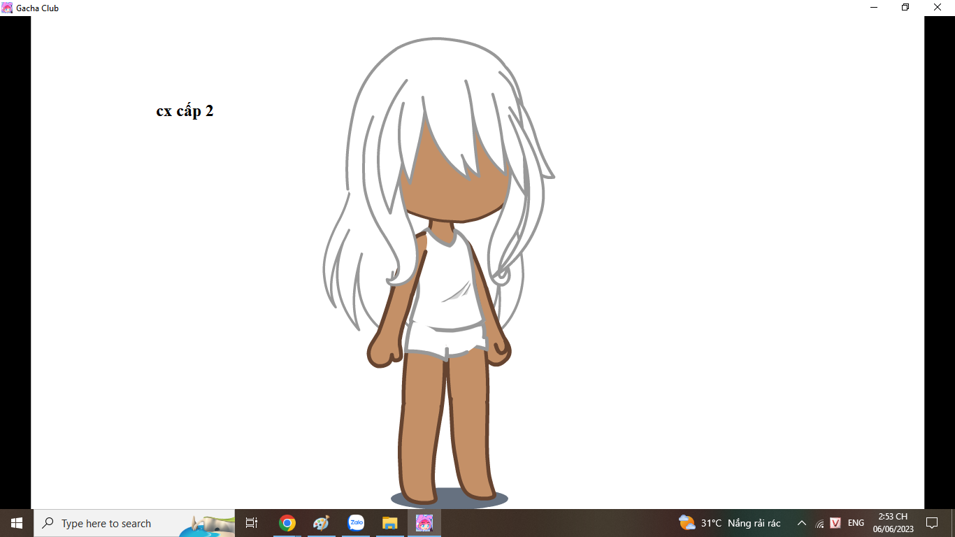Click the character's white shirt
Image resolution: width=955 pixels, height=537 pixels.
point(447,294)
